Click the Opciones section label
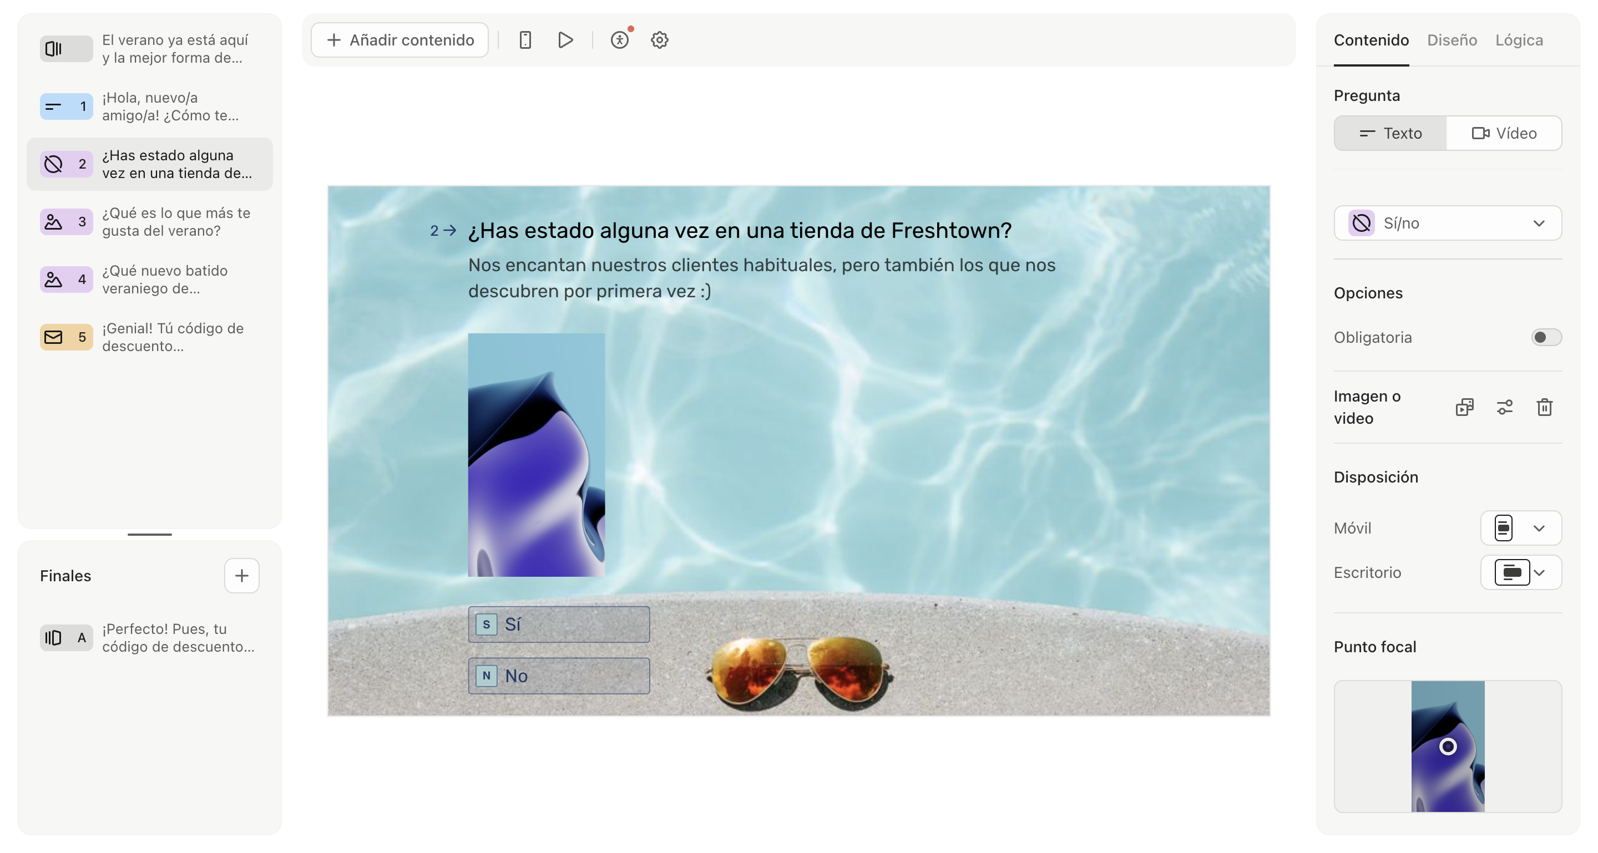 click(x=1368, y=293)
